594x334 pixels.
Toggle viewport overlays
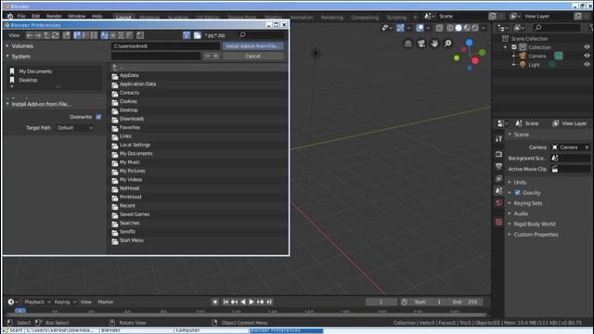click(420, 28)
